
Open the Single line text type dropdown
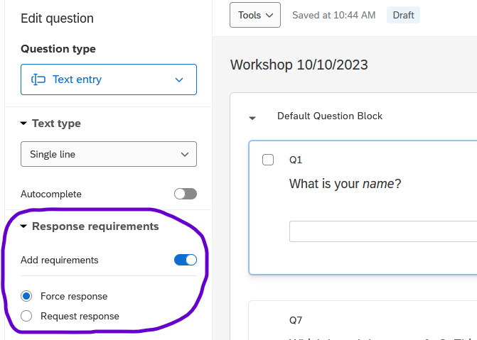(x=108, y=154)
